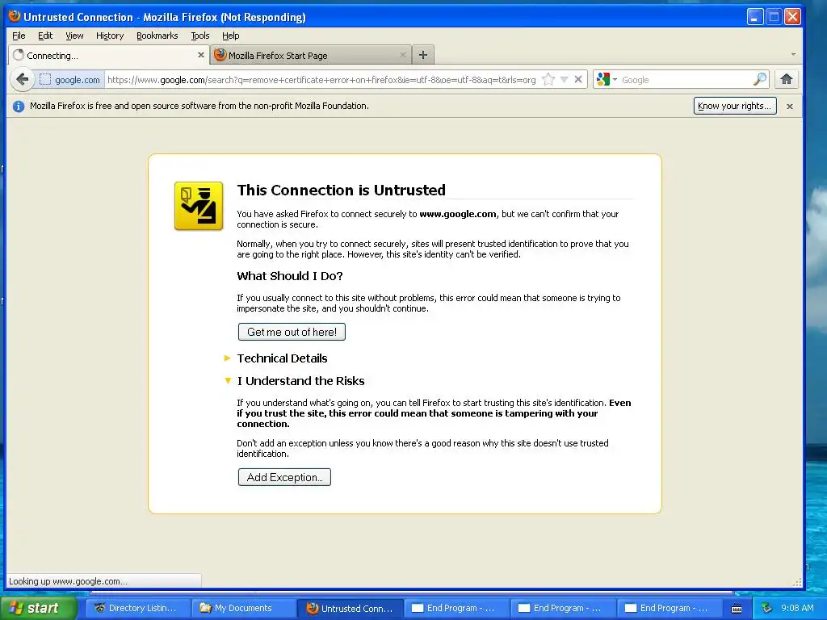Stop loading with the X in address bar
The height and width of the screenshot is (620, 827).
[x=578, y=80]
